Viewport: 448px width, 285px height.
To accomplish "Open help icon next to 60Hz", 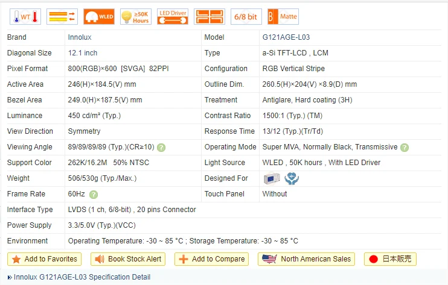I will point(94,195).
